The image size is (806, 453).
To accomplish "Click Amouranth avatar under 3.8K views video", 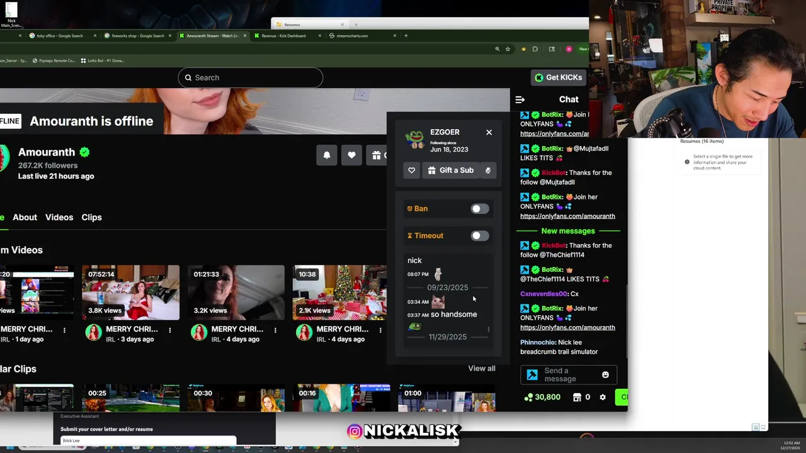I will coord(93,333).
